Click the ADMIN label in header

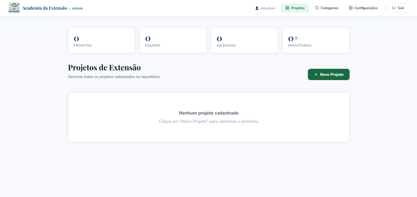point(77,9)
